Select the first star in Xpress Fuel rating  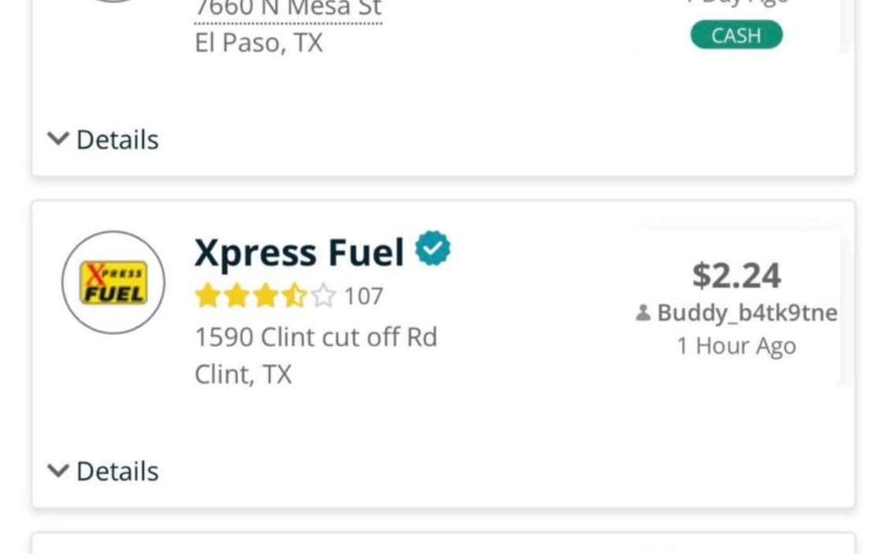coord(206,295)
